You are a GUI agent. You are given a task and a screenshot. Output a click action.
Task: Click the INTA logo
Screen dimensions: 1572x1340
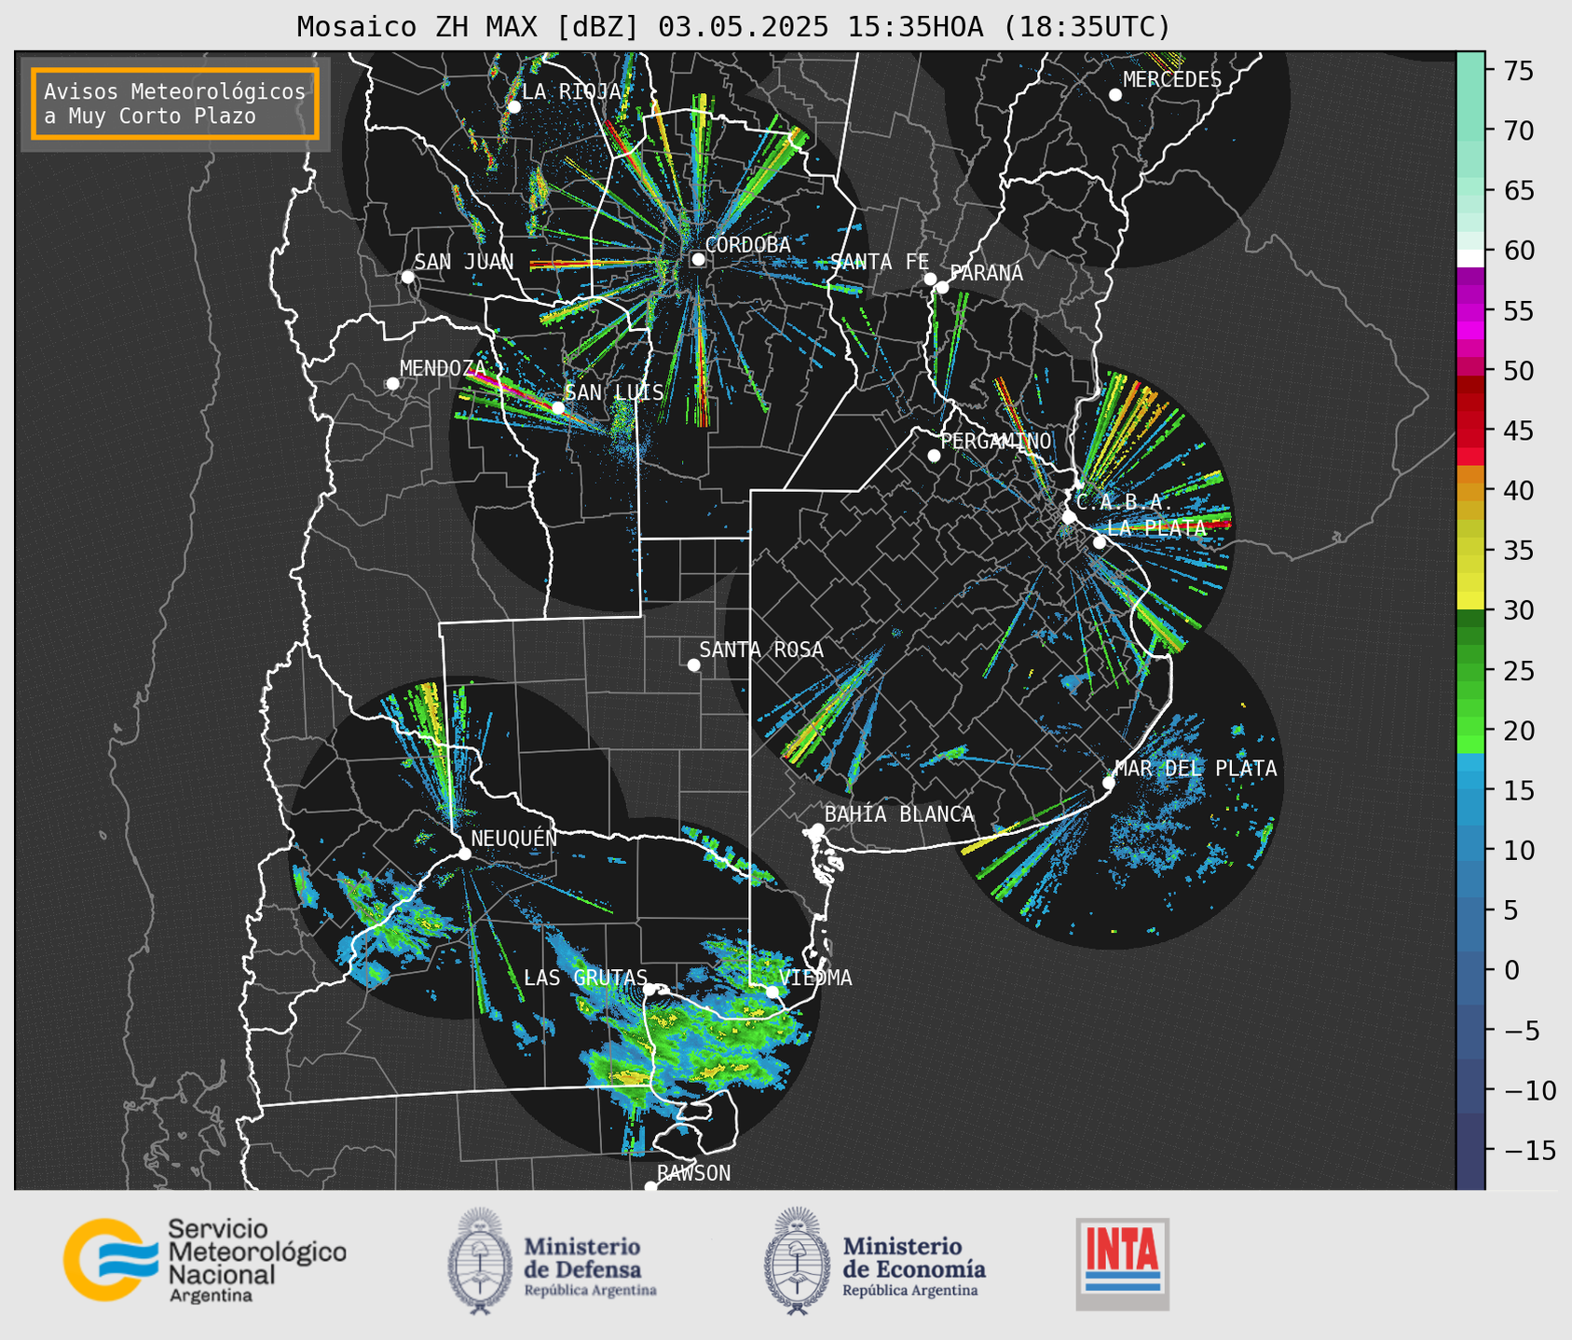pyautogui.click(x=1122, y=1264)
